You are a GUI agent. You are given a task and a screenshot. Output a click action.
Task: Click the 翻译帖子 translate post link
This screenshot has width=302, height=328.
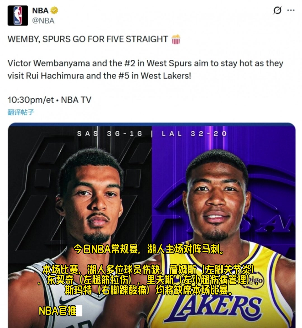pos(21,112)
